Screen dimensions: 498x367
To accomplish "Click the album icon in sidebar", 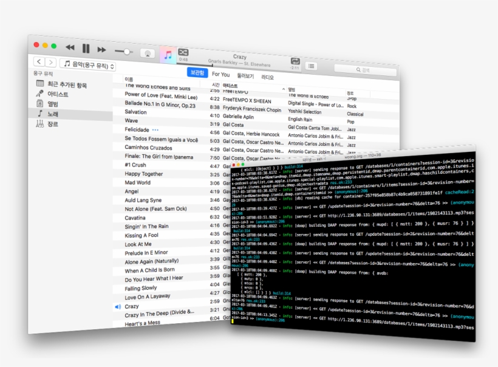I will coord(39,103).
